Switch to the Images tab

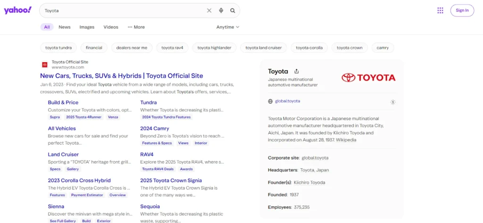(87, 27)
